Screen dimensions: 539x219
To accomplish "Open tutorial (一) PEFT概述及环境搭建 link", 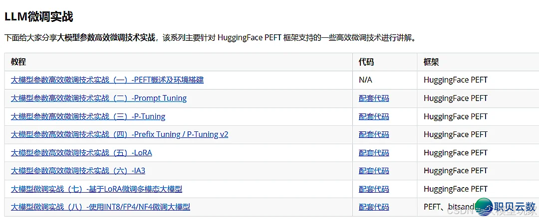I will point(107,80).
